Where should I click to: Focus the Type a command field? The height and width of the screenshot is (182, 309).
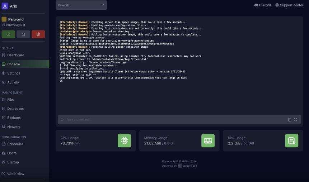(172, 120)
